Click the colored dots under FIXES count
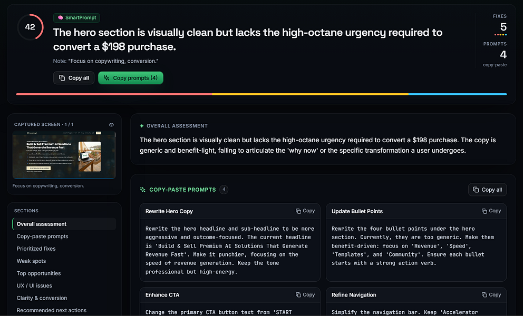 click(x=501, y=35)
